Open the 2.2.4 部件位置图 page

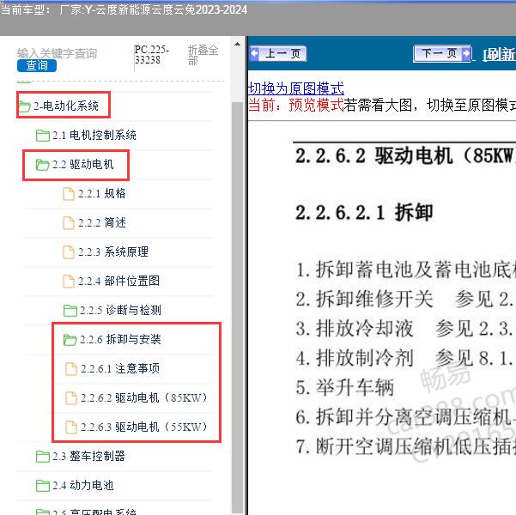pyautogui.click(x=118, y=281)
